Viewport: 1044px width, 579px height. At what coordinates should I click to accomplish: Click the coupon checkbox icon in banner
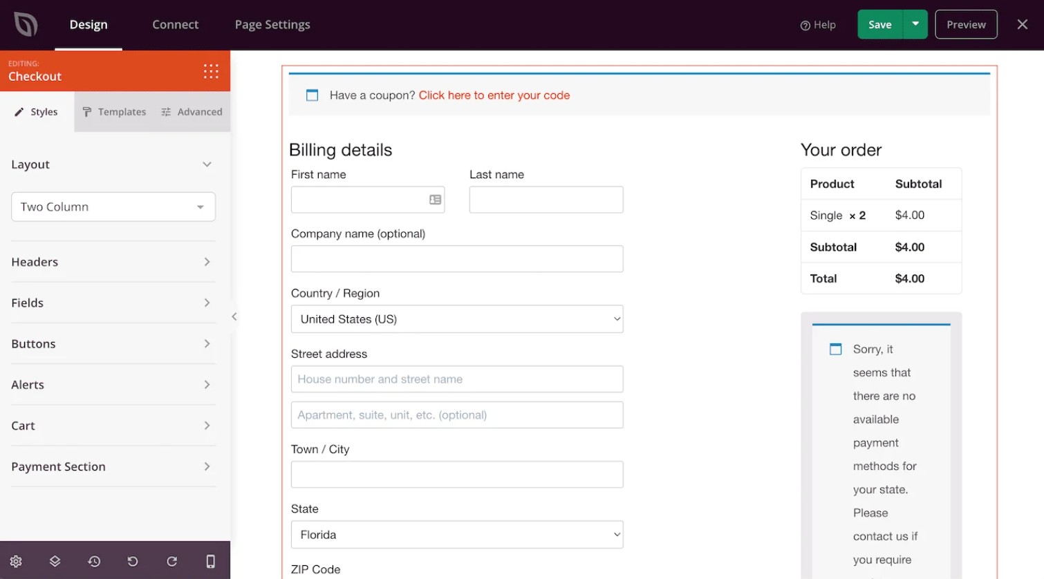[312, 95]
